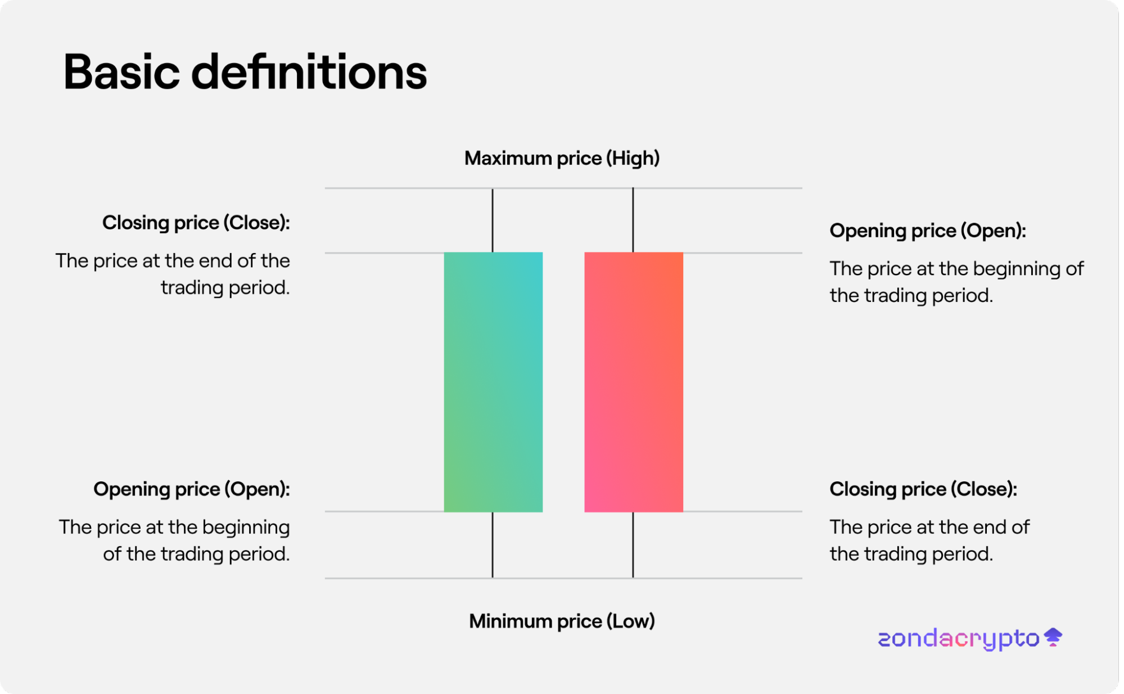Click the red candle's upper wick
The height and width of the screenshot is (694, 1124).
(633, 220)
